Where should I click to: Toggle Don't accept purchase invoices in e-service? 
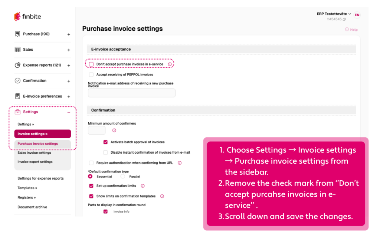(91, 64)
